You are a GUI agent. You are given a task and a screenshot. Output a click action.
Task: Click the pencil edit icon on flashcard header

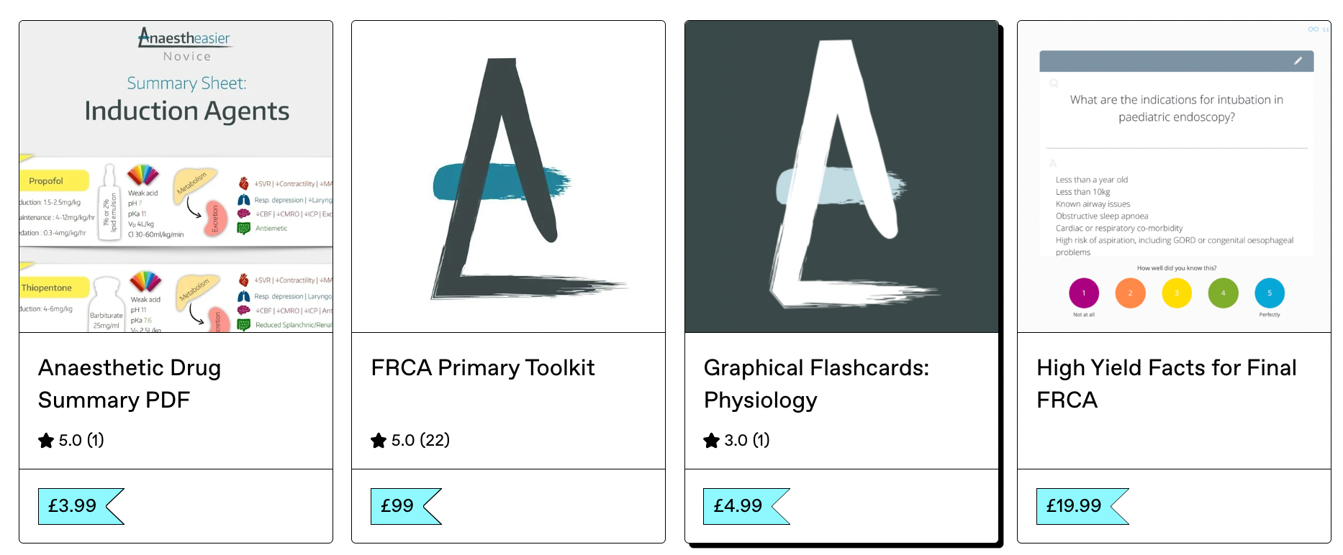pos(1298,61)
